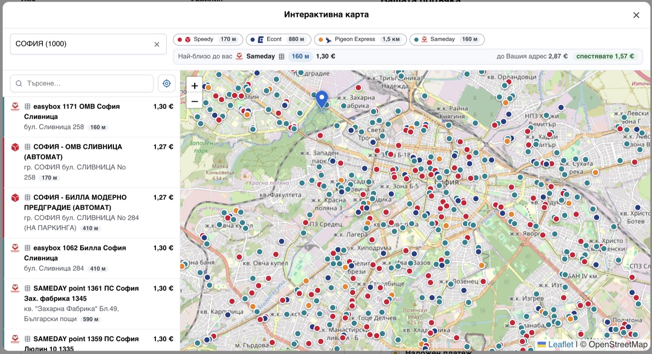
Task: Click the 170 м badge on Speedy chip
Action: [228, 39]
